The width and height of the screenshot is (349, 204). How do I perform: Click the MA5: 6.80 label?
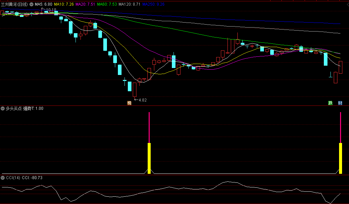(x=43, y=4)
